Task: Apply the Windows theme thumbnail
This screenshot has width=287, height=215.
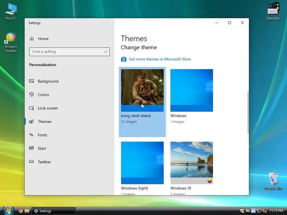Action: tap(192, 90)
